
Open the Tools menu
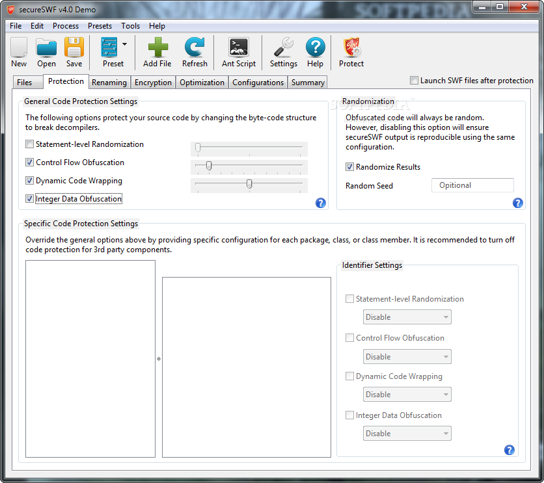[130, 26]
